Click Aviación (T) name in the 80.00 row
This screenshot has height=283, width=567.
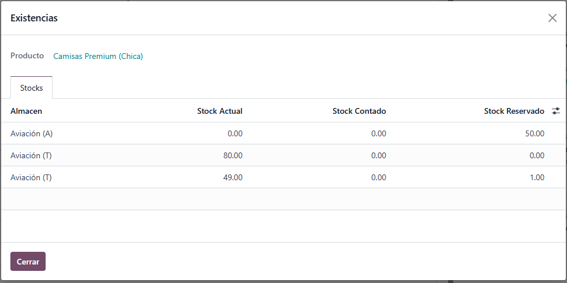click(x=31, y=155)
